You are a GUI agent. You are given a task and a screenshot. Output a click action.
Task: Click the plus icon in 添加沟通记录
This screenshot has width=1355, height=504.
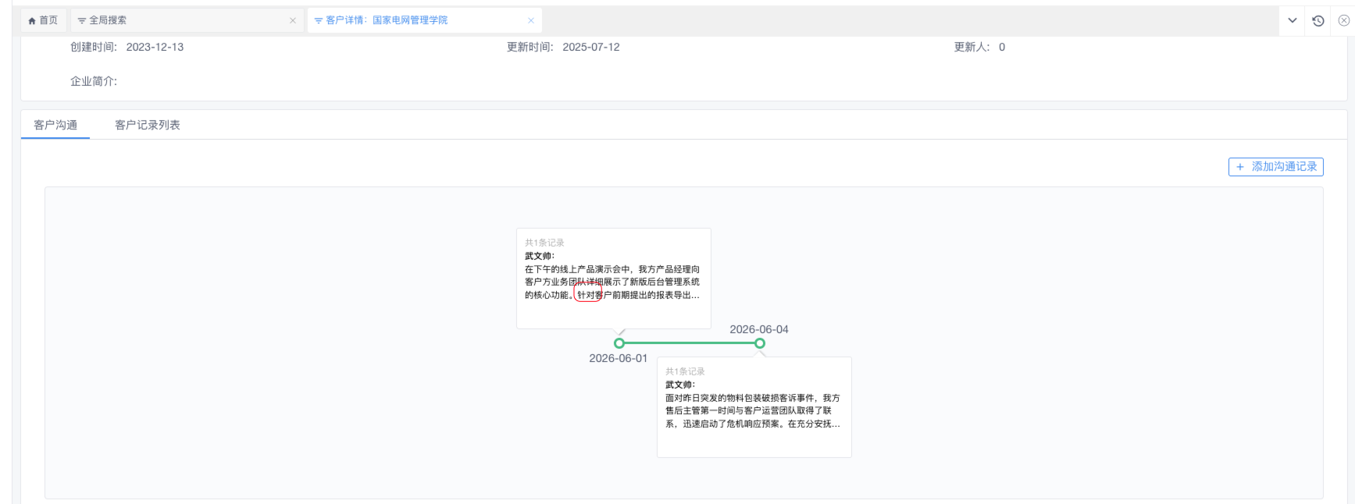(x=1240, y=167)
